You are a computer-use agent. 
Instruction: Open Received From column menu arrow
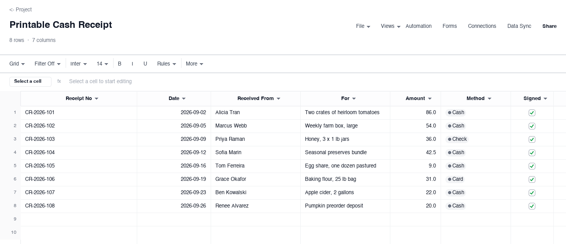(278, 98)
